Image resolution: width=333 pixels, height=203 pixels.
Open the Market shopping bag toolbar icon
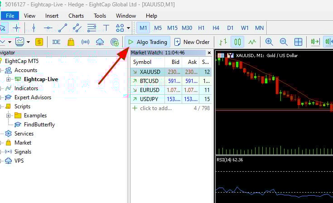coord(71,42)
